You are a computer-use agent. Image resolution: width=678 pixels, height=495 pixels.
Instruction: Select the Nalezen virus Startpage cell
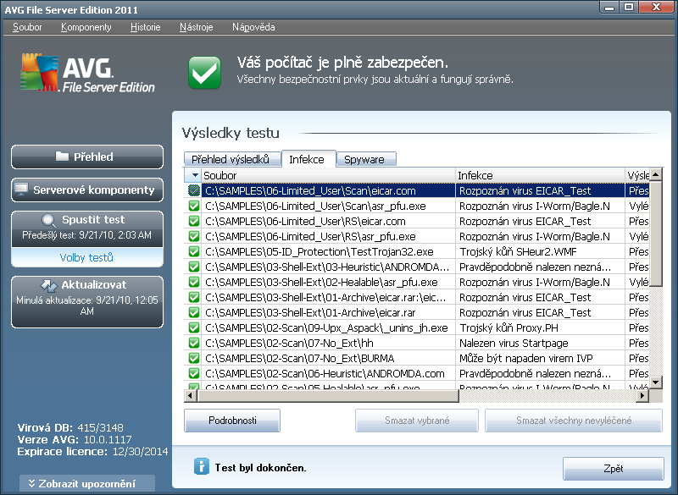[x=540, y=343]
